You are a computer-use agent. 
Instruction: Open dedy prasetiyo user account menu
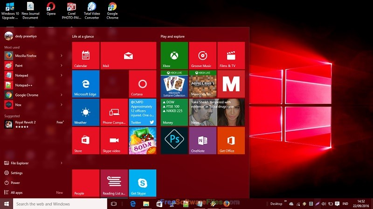coord(21,36)
